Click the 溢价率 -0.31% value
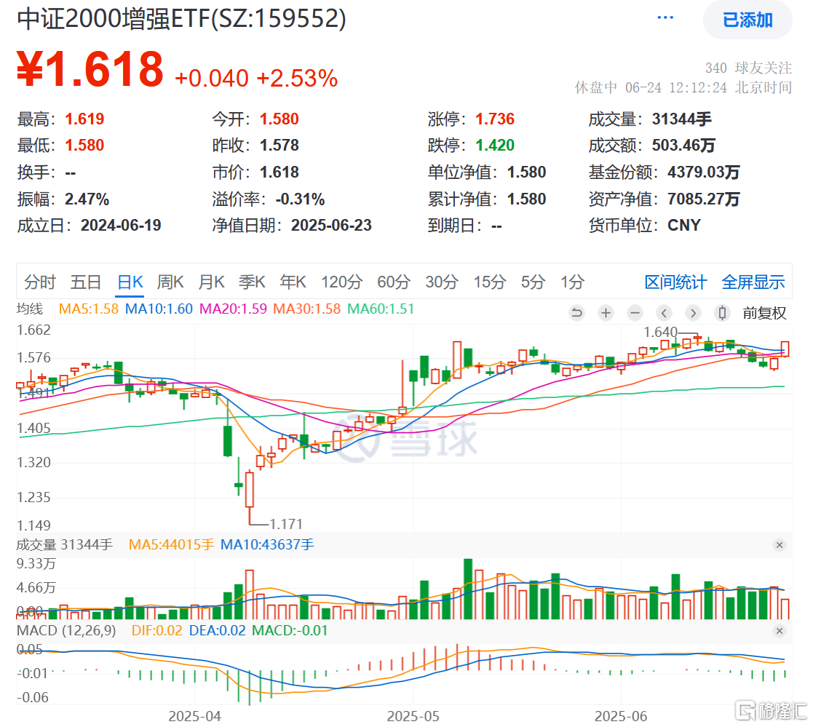The height and width of the screenshot is (727, 813). pos(300,199)
